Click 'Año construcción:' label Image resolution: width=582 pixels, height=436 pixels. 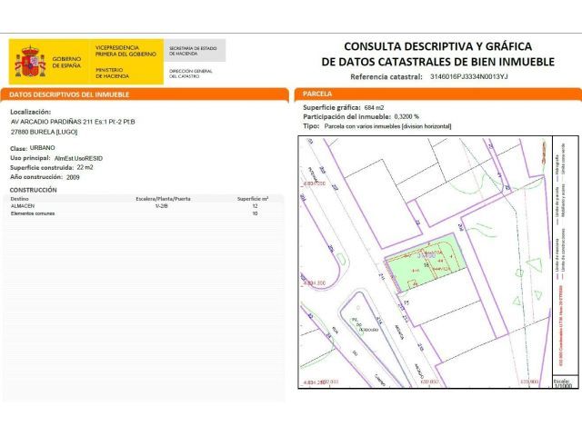click(36, 177)
